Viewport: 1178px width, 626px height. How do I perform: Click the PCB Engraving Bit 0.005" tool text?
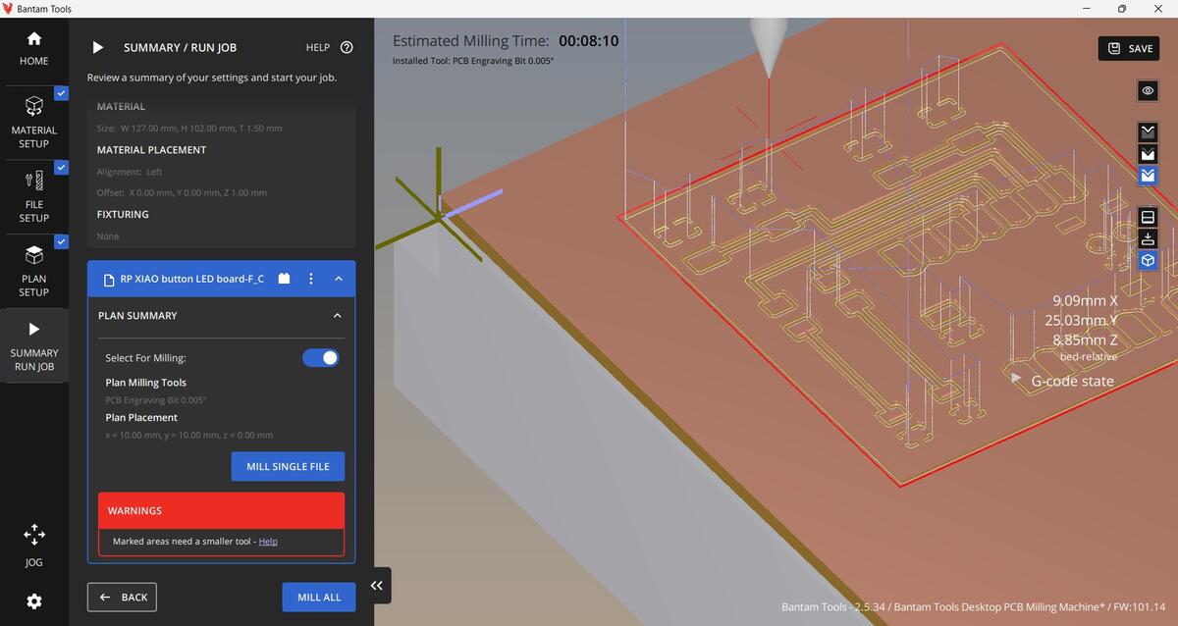(x=156, y=400)
